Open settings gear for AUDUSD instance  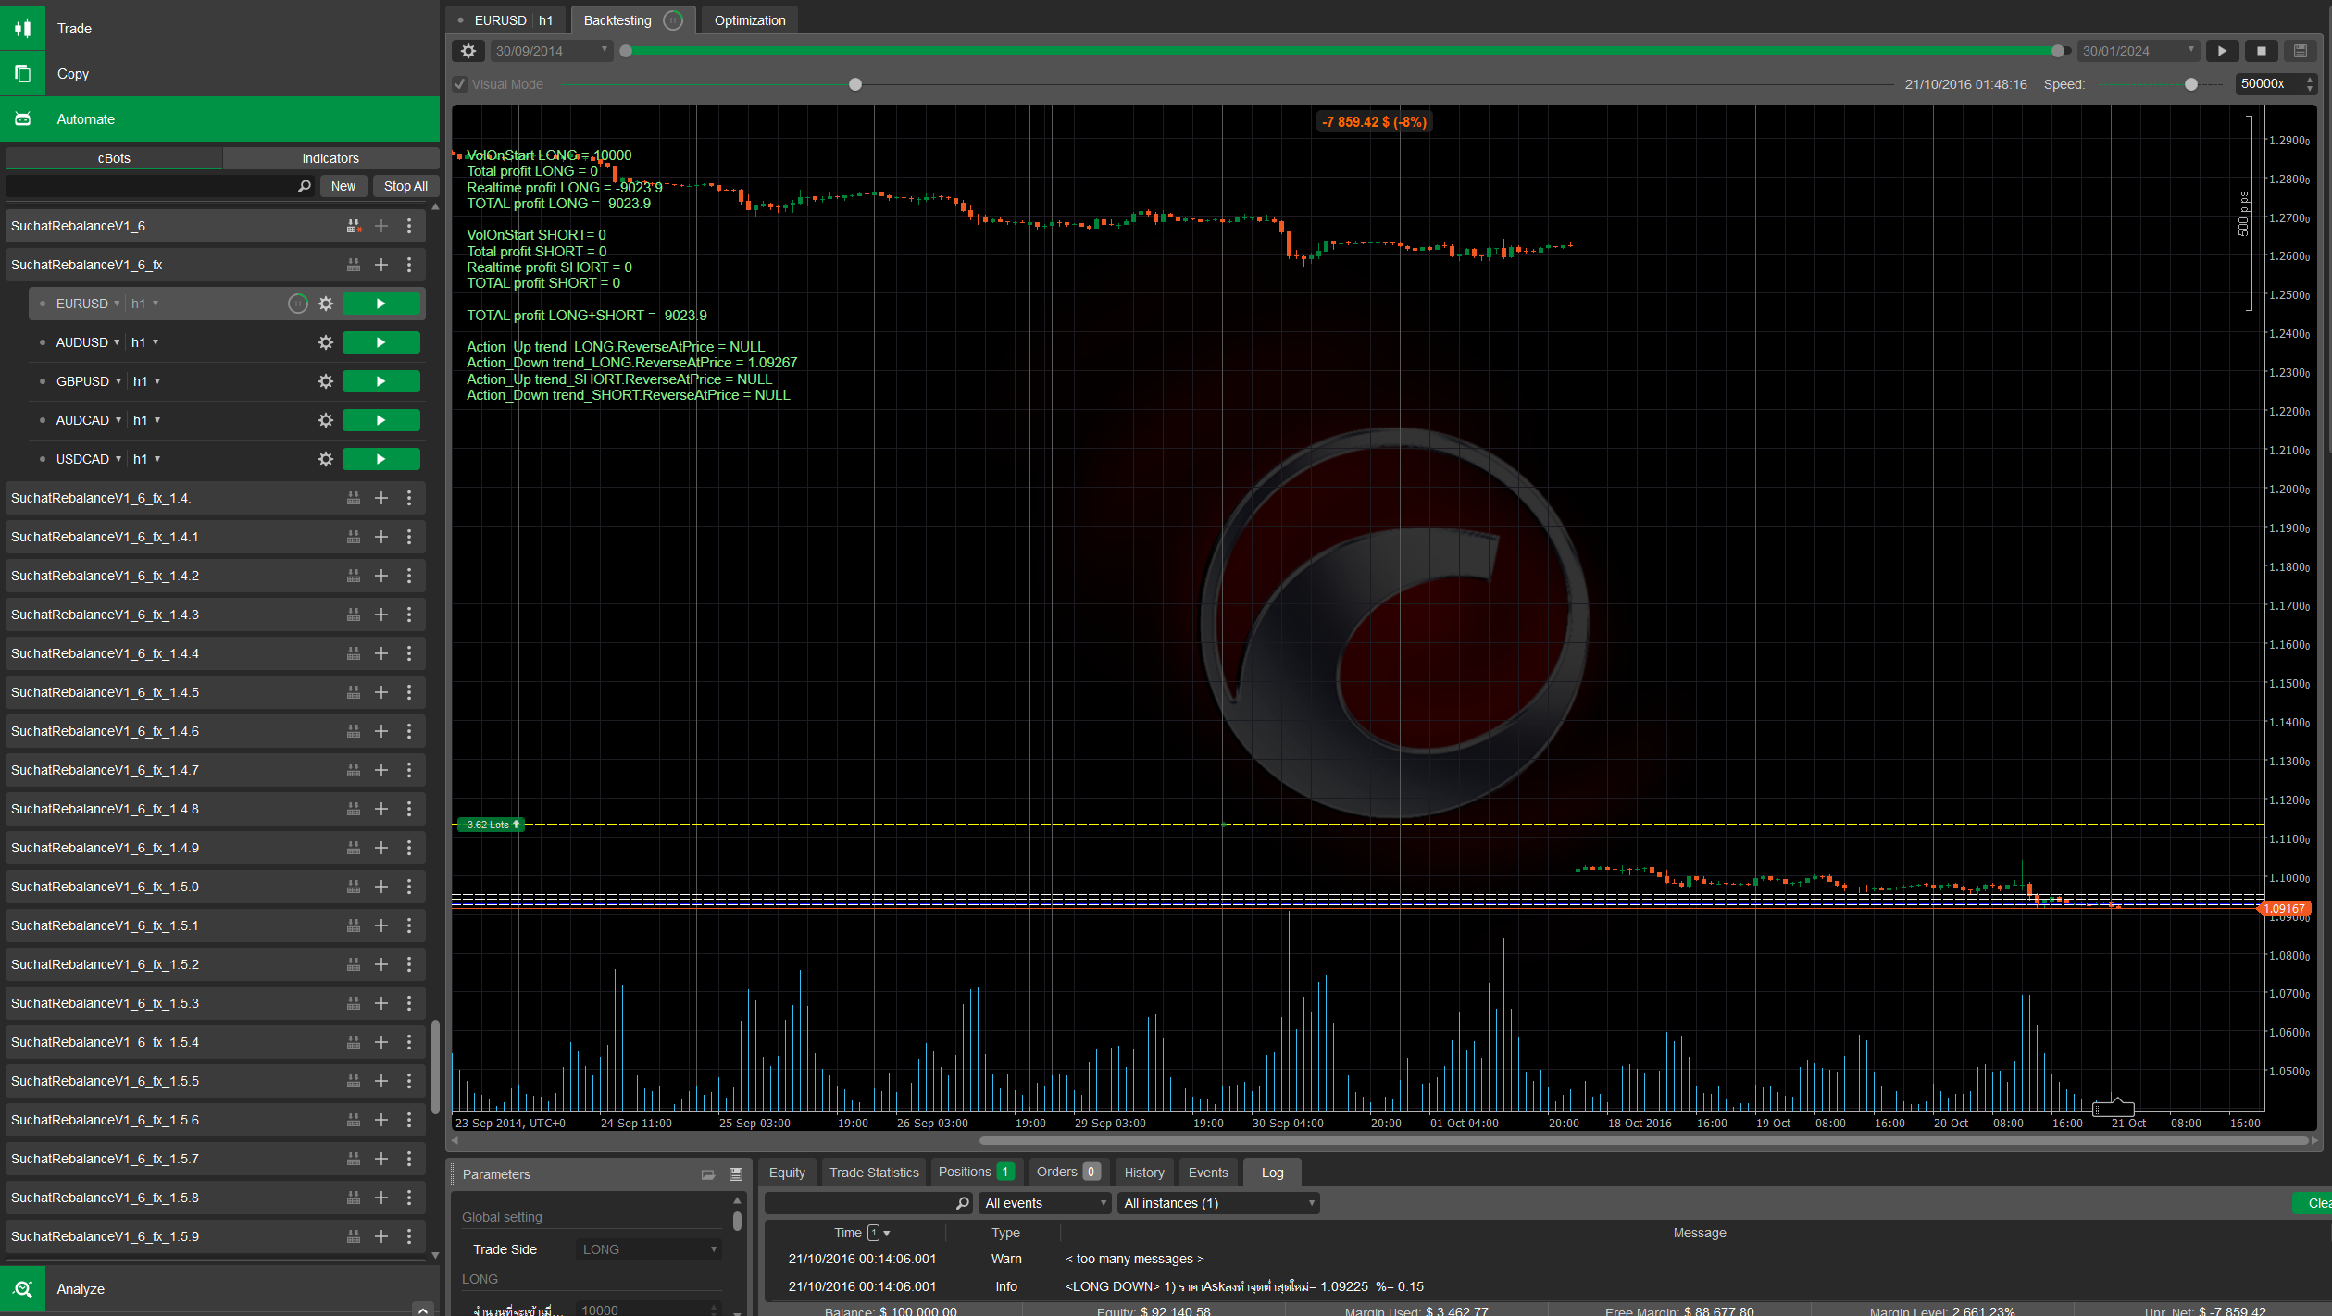(325, 342)
